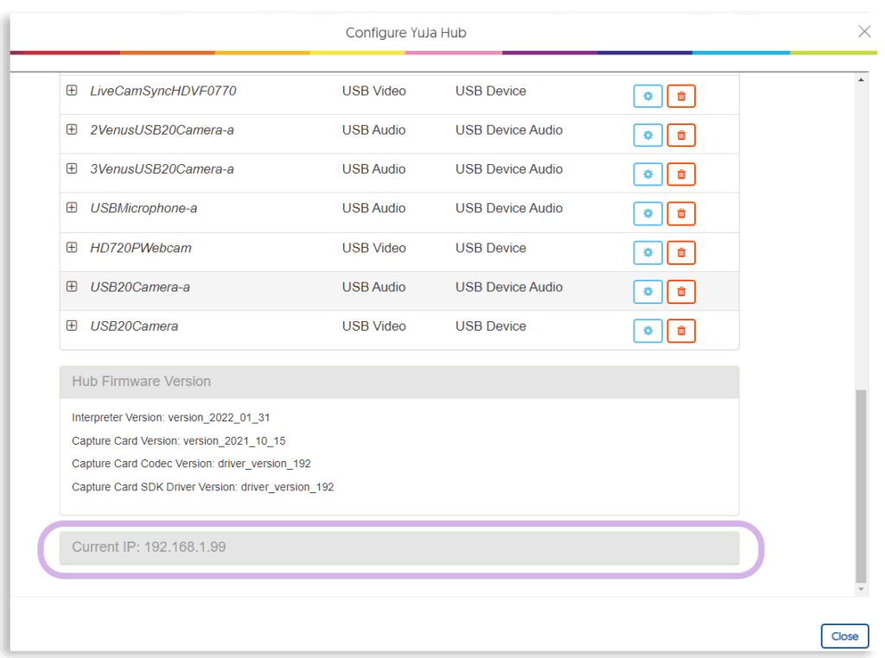Viewport: 885px width, 658px height.
Task: Dismiss dialog with the X button
Action: (864, 31)
